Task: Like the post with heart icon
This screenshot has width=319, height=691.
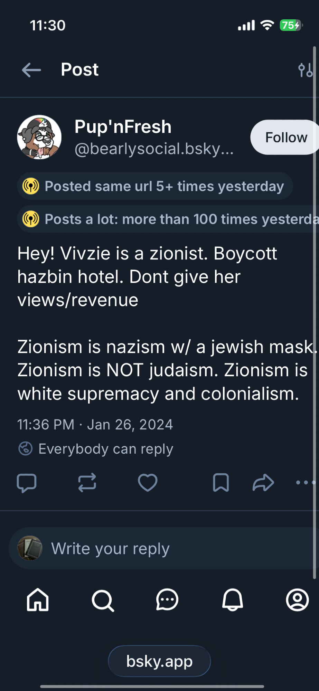Action: point(148,482)
